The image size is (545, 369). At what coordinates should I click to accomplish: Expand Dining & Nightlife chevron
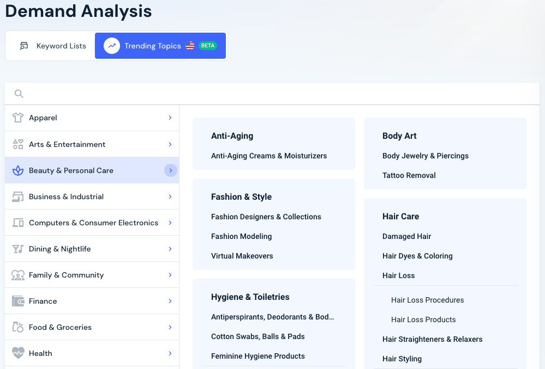point(170,249)
